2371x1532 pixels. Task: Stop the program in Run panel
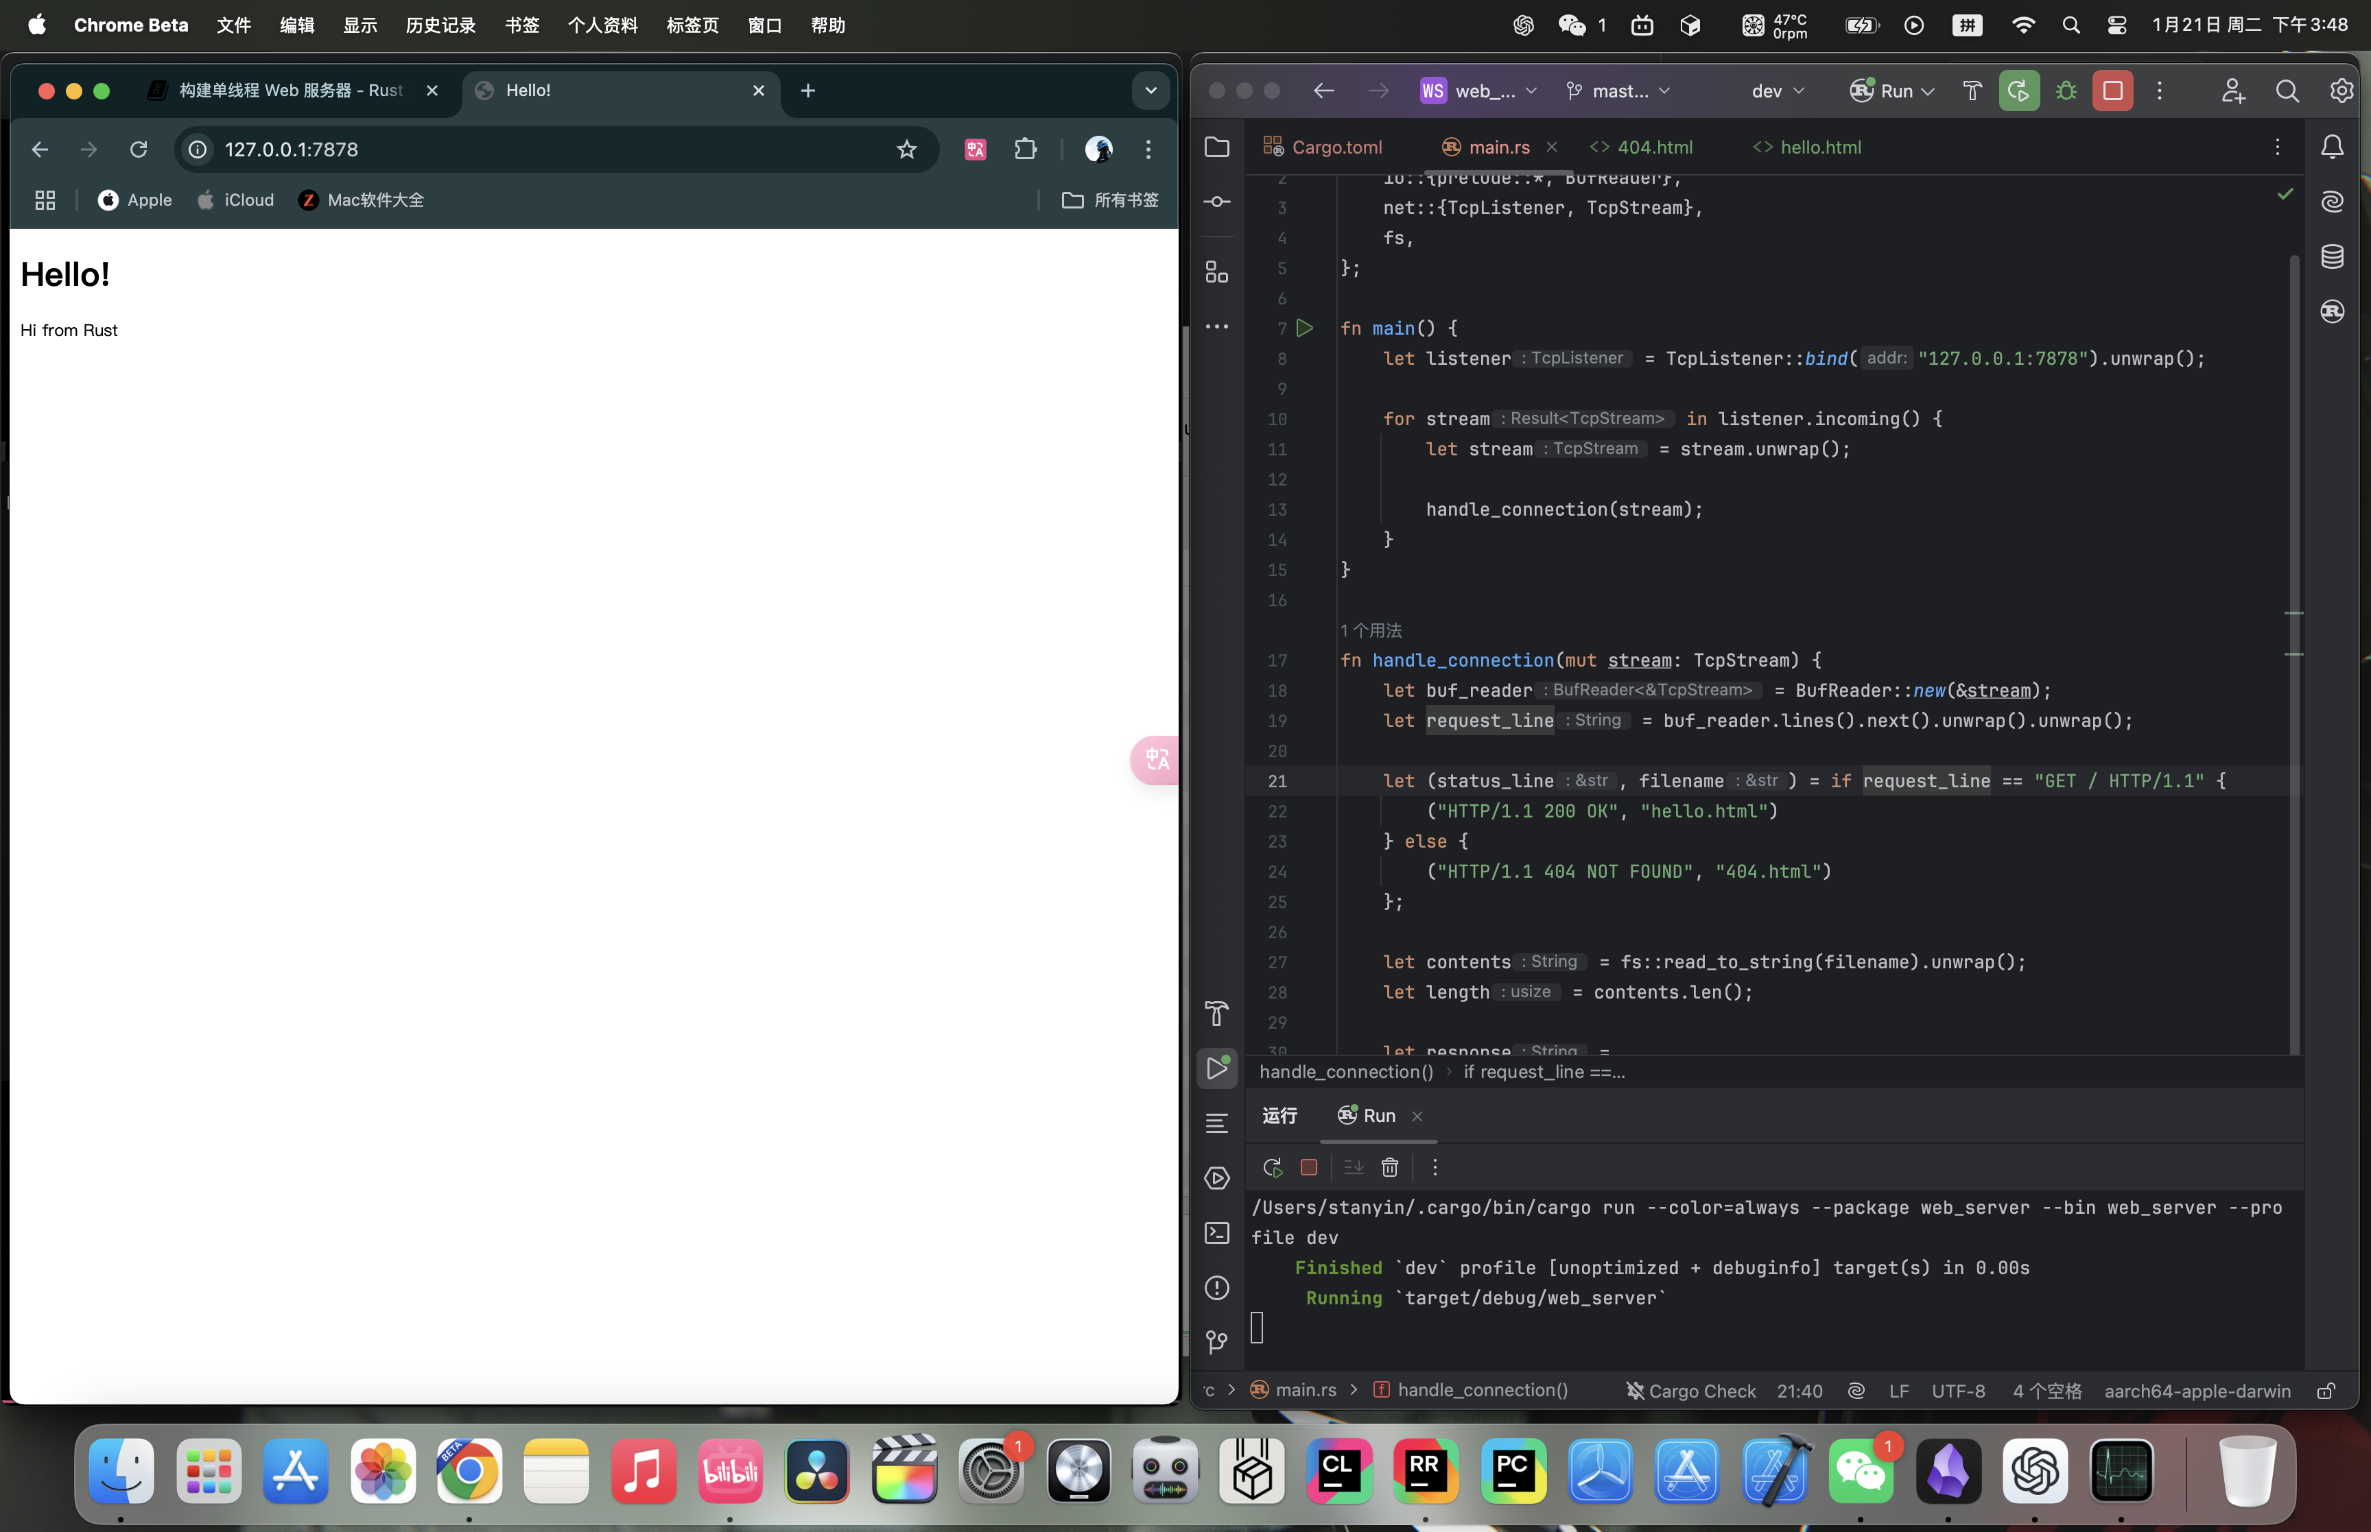[x=1310, y=1167]
